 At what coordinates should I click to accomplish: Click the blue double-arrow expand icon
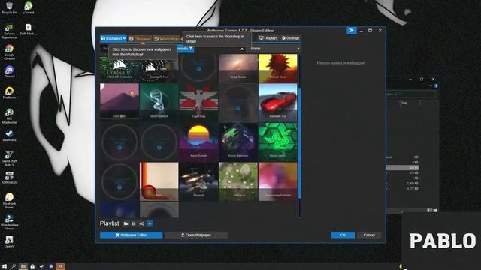click(x=351, y=30)
